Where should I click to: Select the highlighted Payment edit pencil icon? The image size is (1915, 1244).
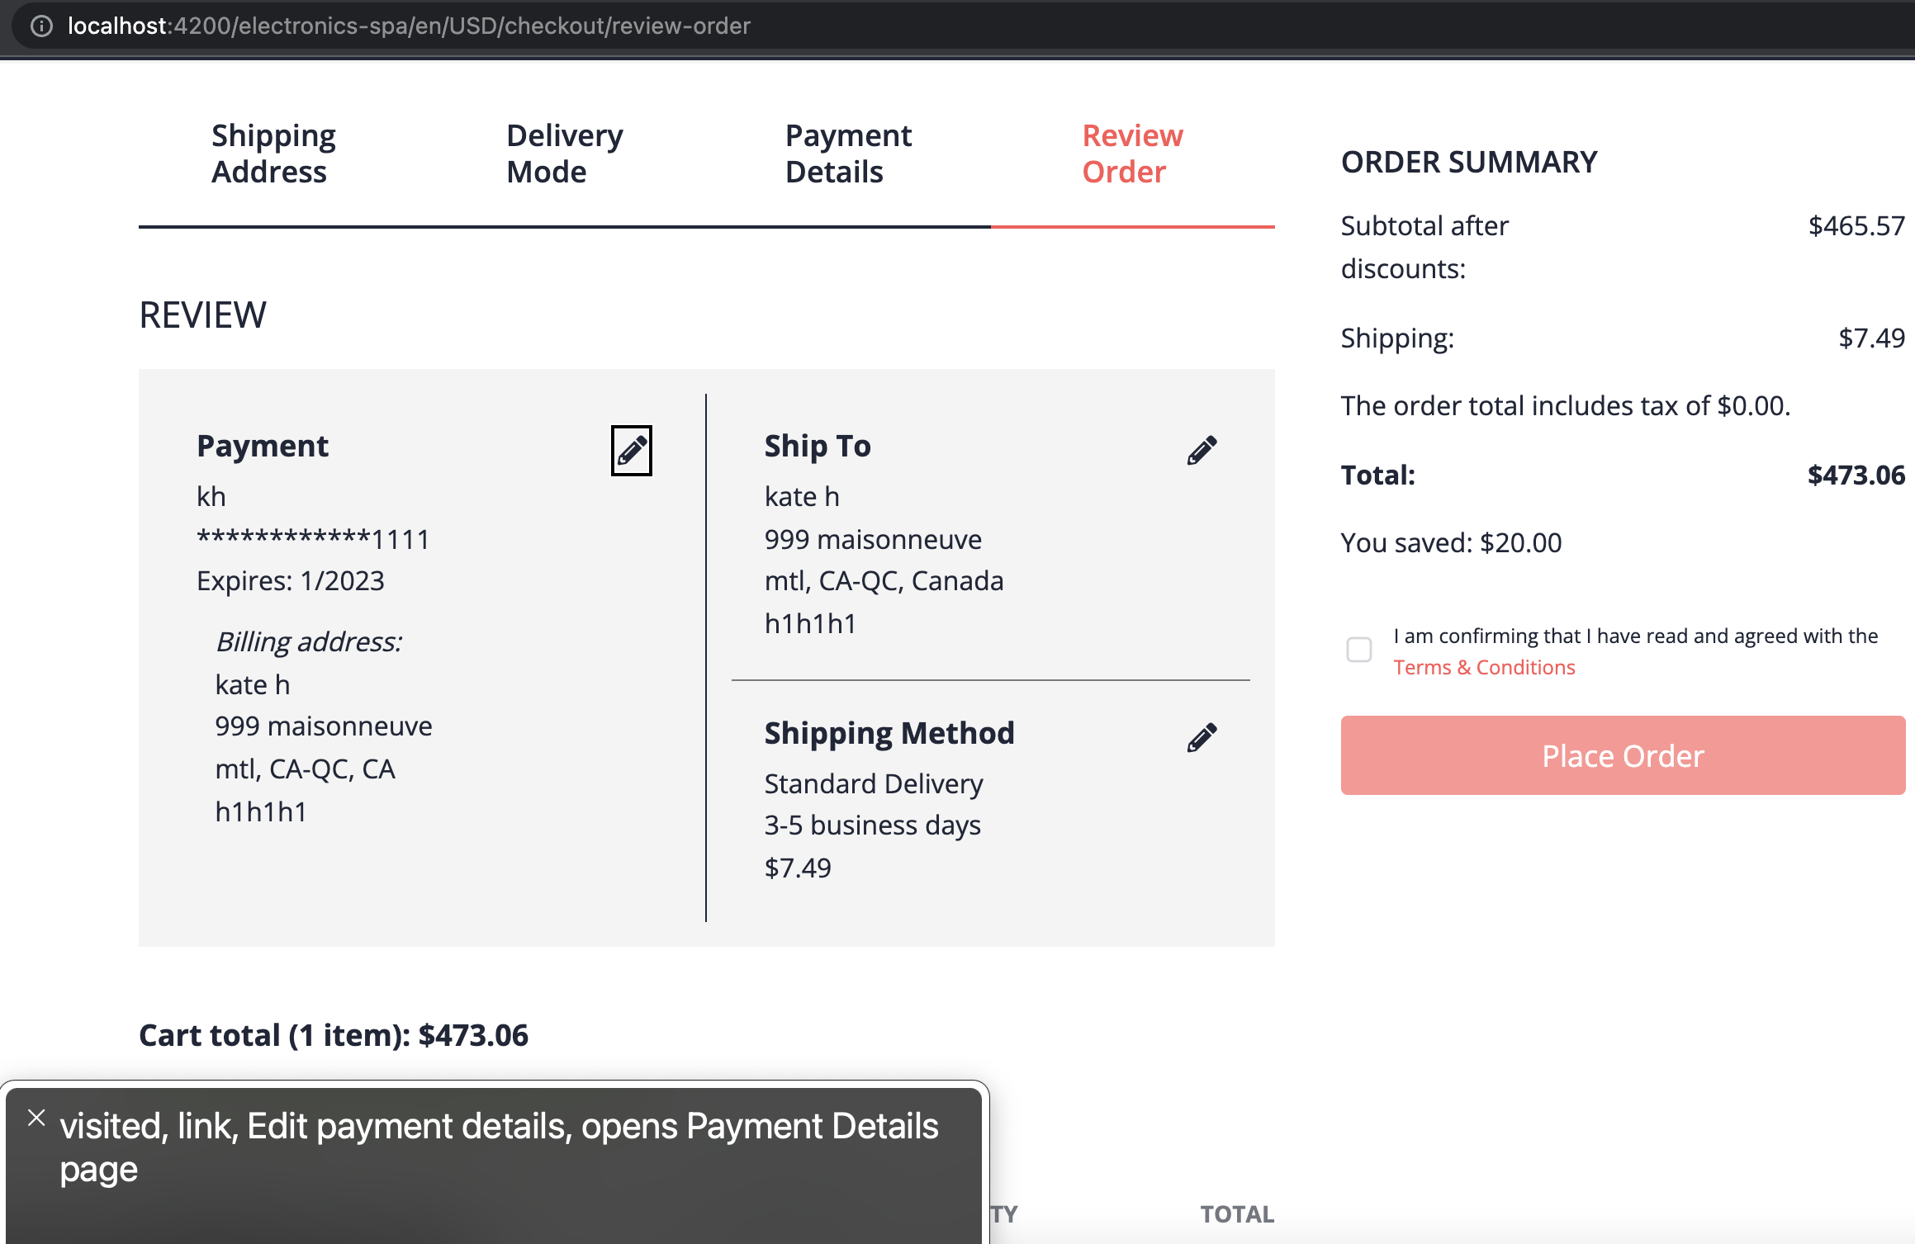(631, 450)
